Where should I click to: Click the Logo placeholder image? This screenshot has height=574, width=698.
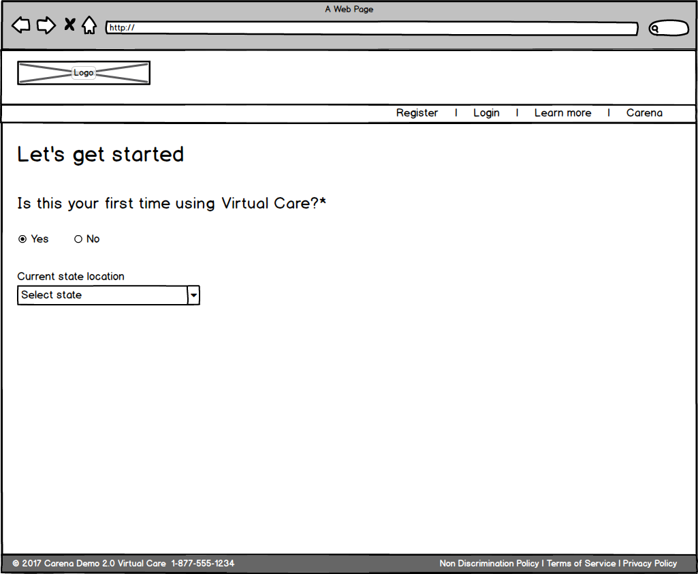[84, 73]
